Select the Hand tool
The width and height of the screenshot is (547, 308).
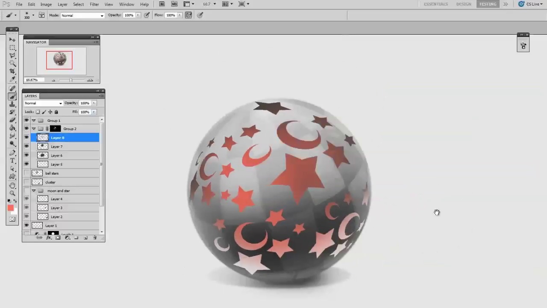(x=12, y=186)
